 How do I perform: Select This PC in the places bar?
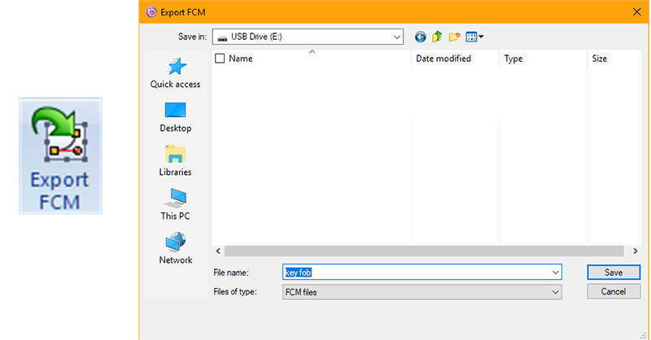tap(175, 205)
